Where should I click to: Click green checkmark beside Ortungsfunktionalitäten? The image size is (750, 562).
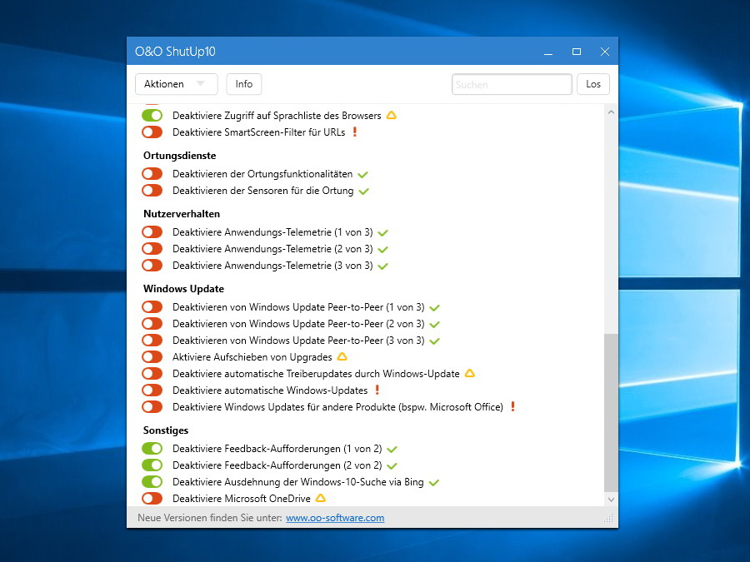point(363,175)
